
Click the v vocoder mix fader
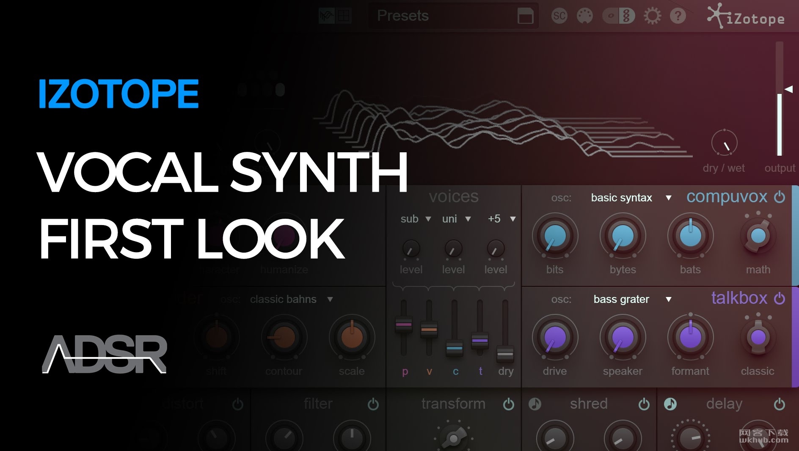[429, 329]
